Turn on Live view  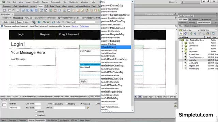(27, 22)
